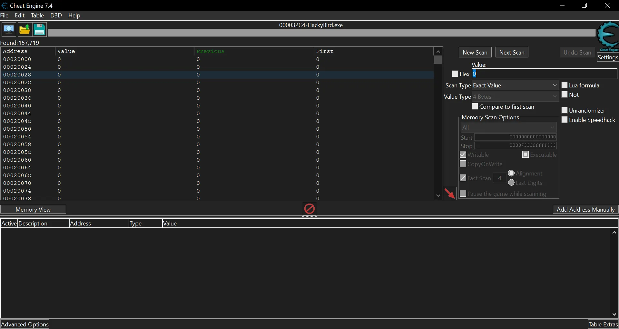Viewport: 619px width, 329px height.
Task: Click results list scroll down arrow
Action: tap(438, 195)
